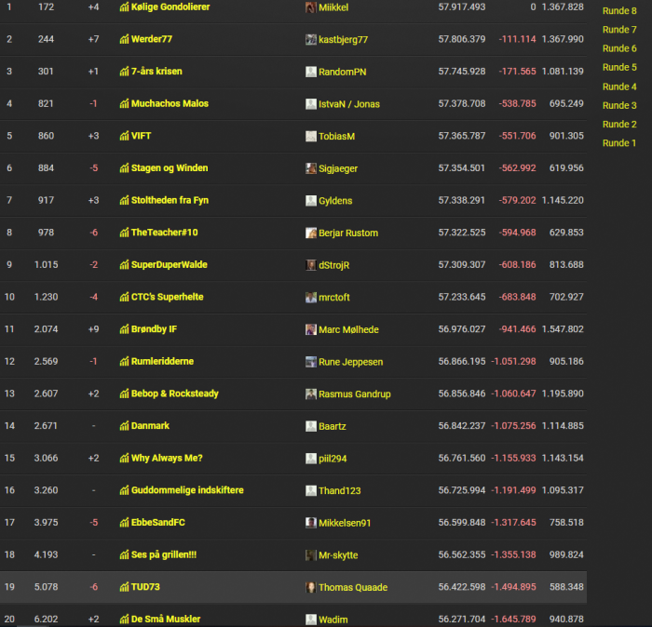Click chart icon beside EbbeSandFC
The width and height of the screenshot is (652, 627).
(124, 523)
